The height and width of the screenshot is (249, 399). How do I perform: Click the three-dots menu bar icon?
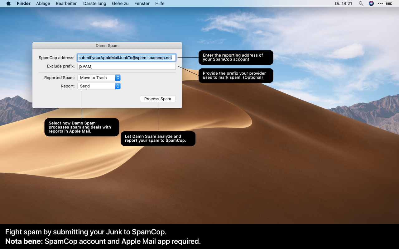click(380, 3)
